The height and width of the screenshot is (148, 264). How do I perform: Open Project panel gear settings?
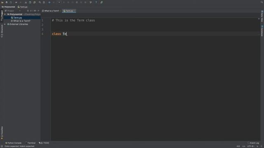pos(35,11)
